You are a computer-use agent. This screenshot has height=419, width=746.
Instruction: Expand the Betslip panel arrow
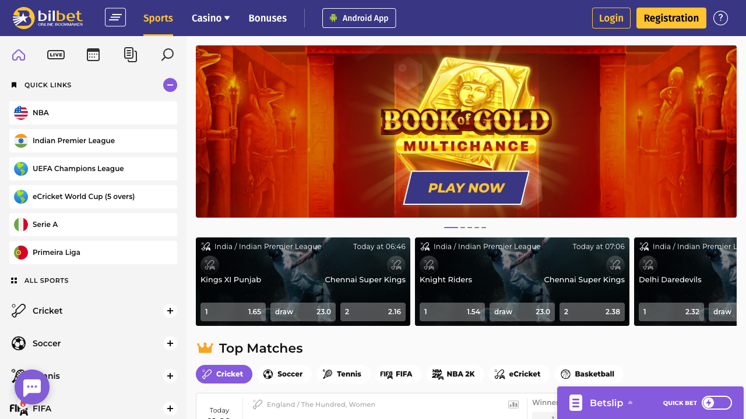click(630, 403)
